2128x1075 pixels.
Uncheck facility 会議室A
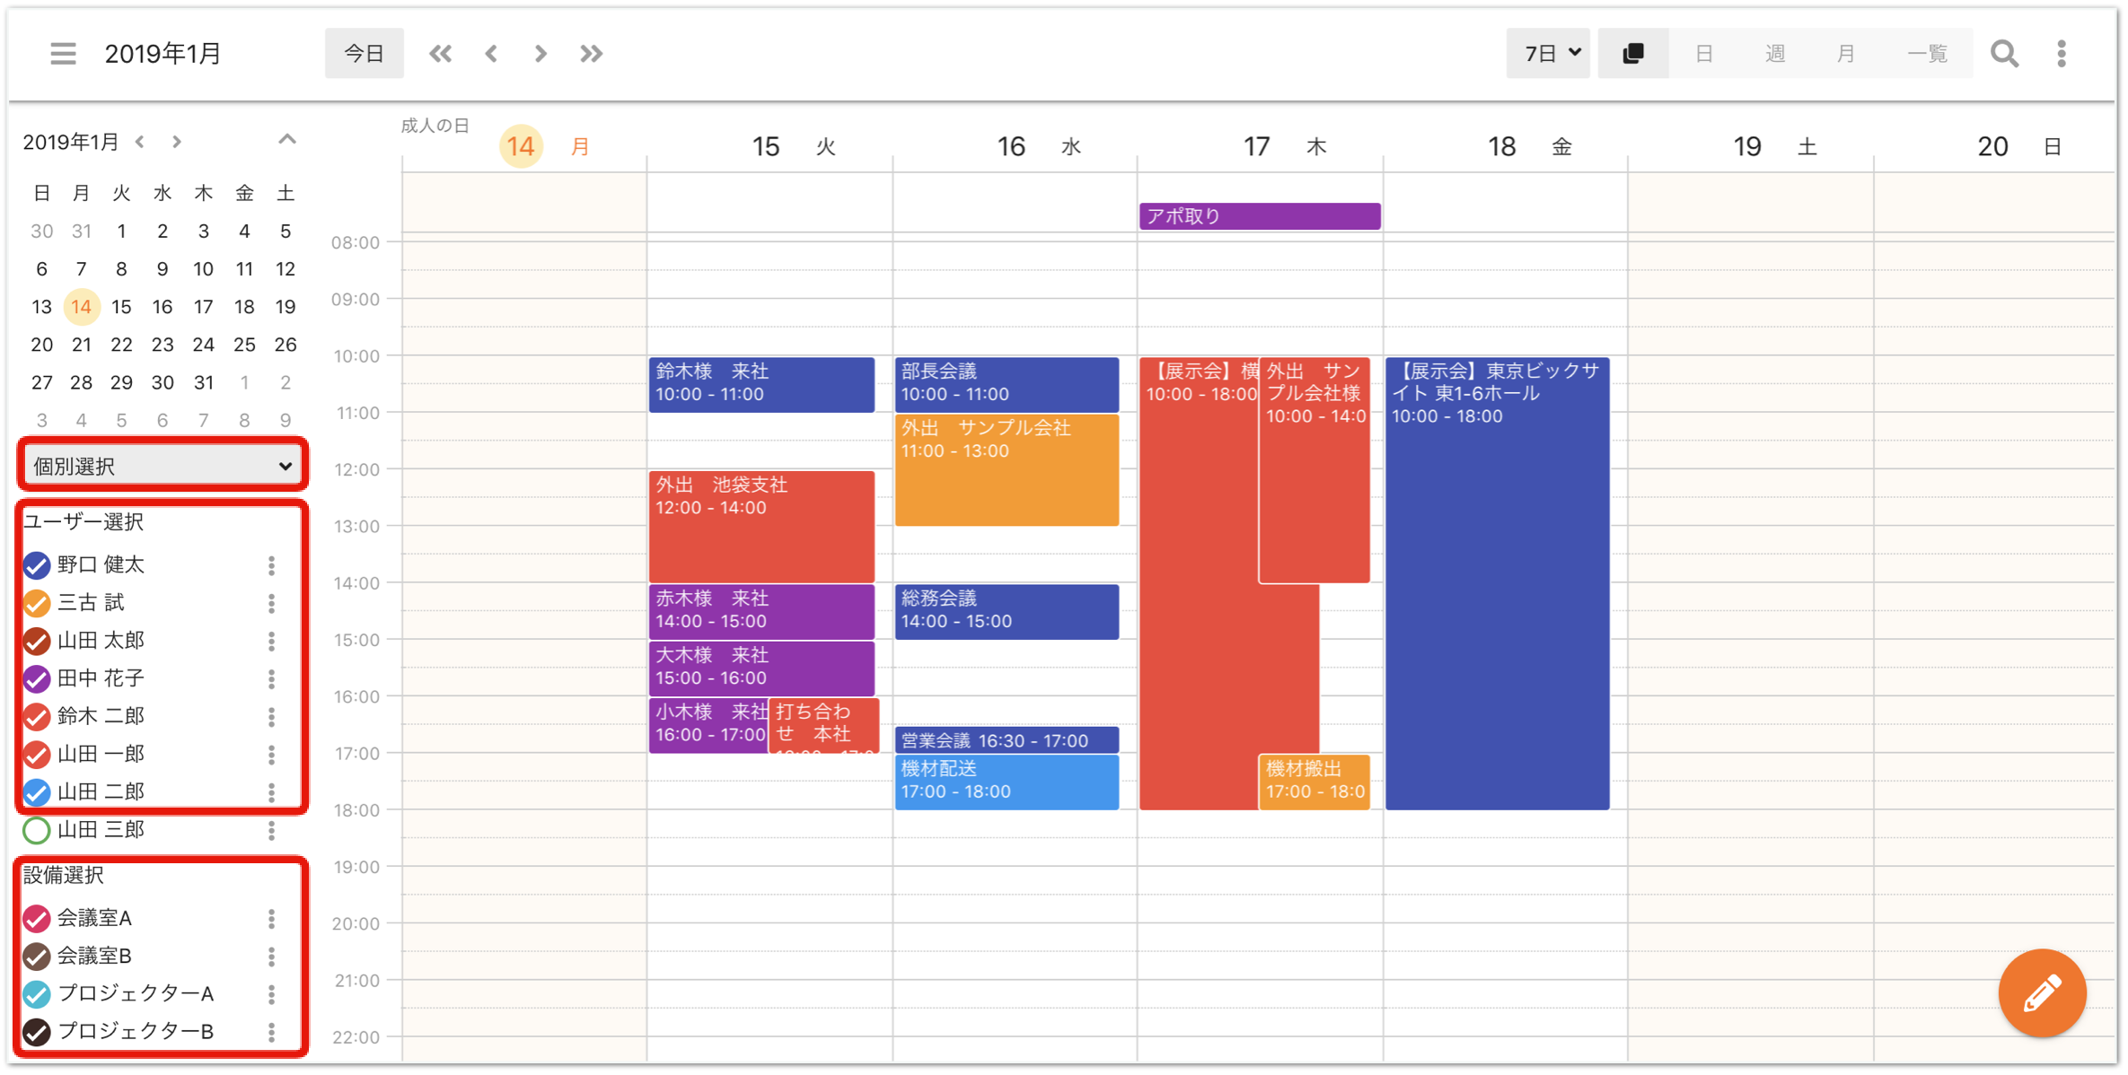pos(37,918)
